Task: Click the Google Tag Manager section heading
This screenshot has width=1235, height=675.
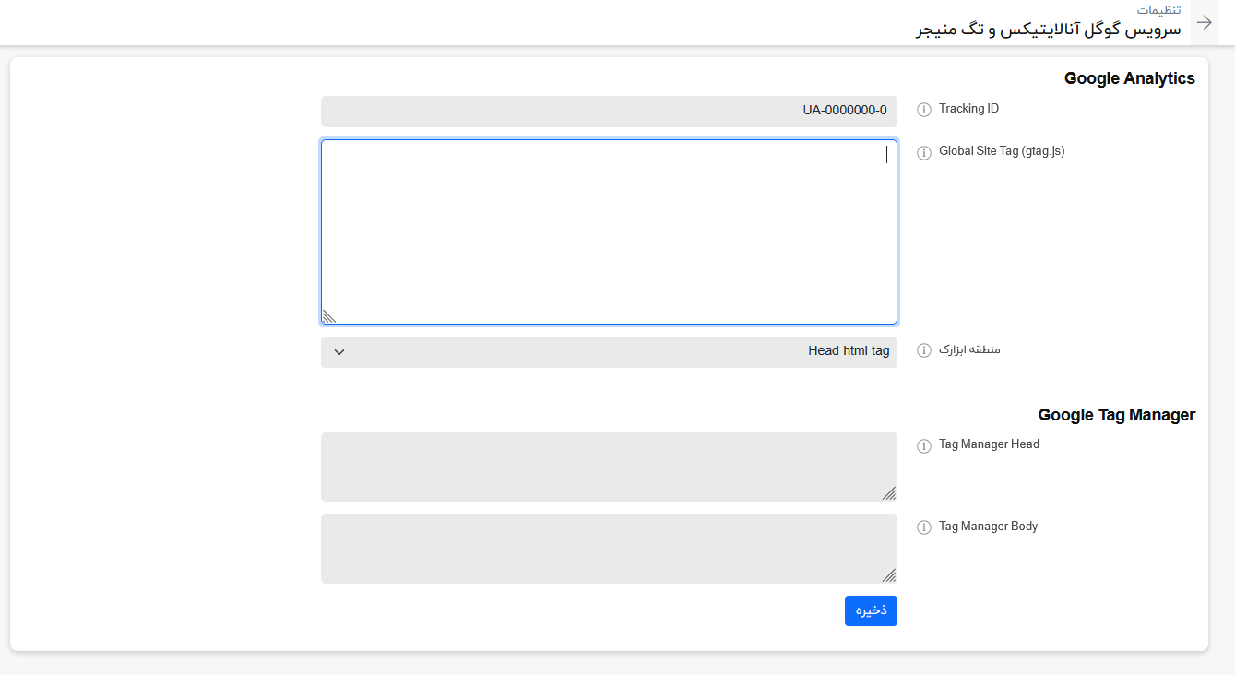Action: [1116, 415]
